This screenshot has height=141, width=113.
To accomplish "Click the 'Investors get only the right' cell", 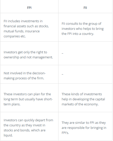I will point(29,53).
